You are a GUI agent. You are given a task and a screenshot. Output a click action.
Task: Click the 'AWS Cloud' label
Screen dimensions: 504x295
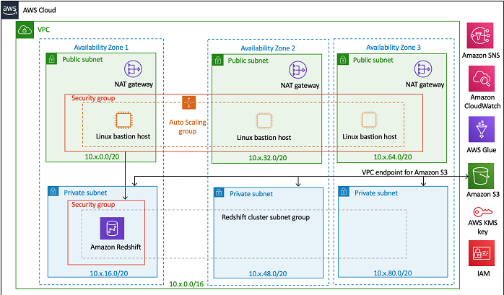pos(39,10)
